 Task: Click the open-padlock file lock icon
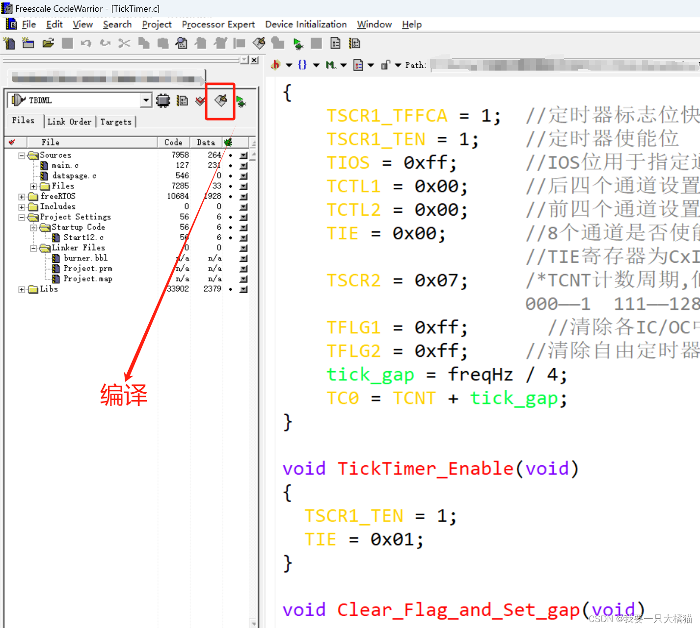coord(386,64)
